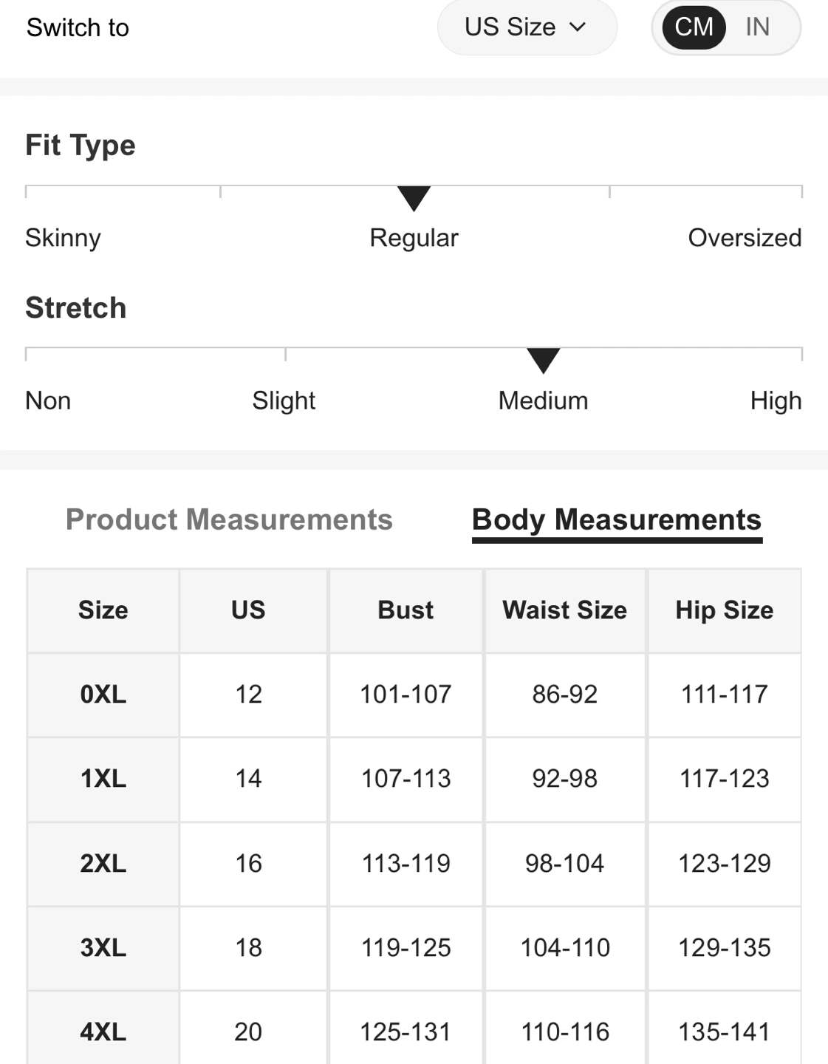Select the Body Measurements tab
The height and width of the screenshot is (1064, 828).
(617, 520)
